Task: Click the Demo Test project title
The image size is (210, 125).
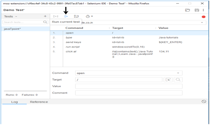Action: pos(14,10)
